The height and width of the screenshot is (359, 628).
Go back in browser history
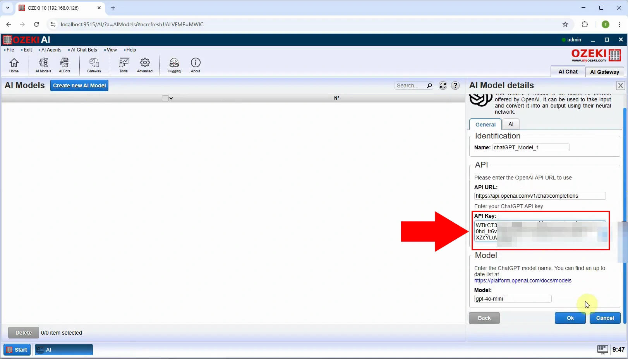[9, 24]
